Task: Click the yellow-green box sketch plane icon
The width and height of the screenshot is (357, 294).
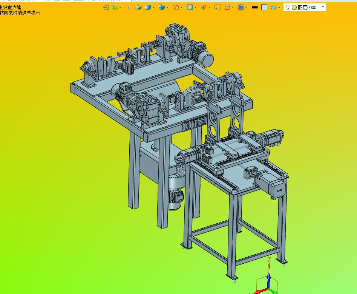Action: pos(138,8)
